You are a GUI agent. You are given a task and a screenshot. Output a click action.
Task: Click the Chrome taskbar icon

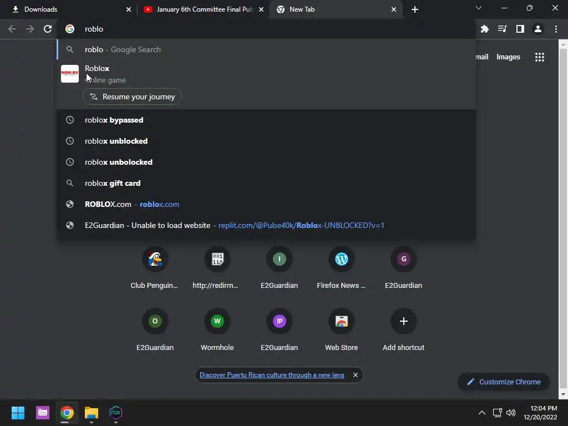[x=67, y=413]
